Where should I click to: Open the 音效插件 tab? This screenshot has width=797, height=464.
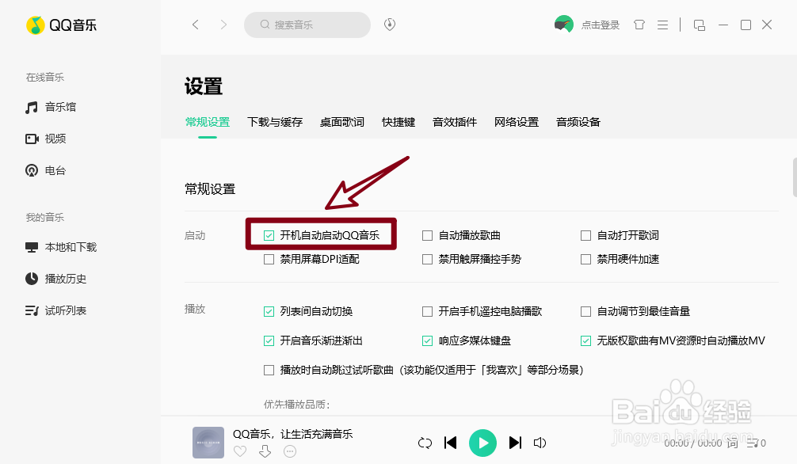[455, 123]
